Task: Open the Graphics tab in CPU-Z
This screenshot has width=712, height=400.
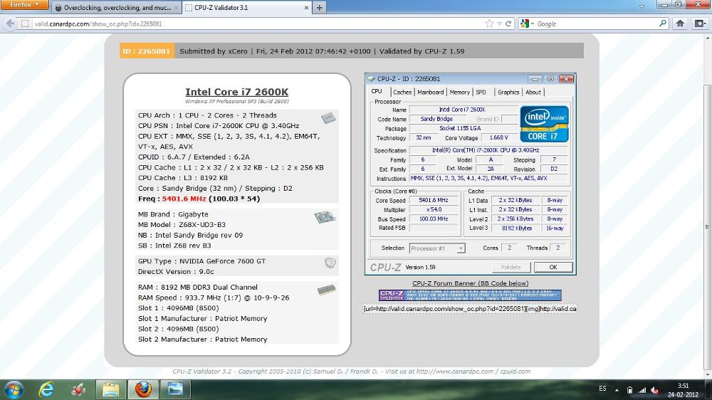Action: click(508, 92)
